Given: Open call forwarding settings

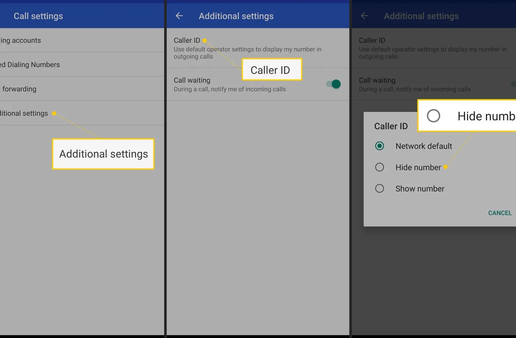Looking at the screenshot, I should click(18, 89).
